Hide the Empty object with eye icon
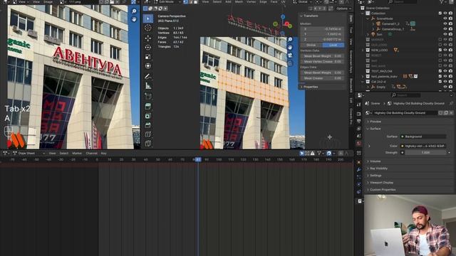This screenshot has width=456, height=256. point(445,87)
